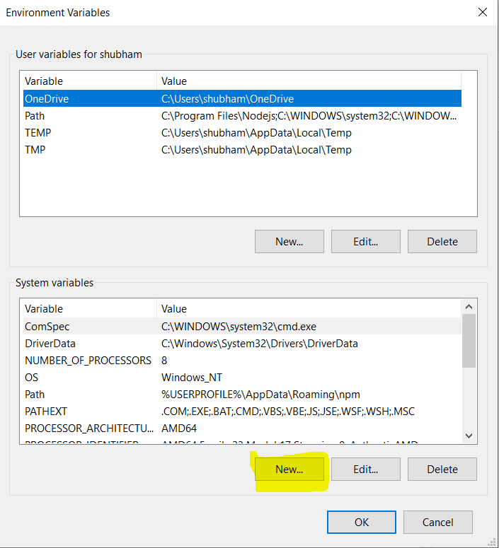Close the Environment Variables dialog
This screenshot has width=499, height=548.
(483, 12)
